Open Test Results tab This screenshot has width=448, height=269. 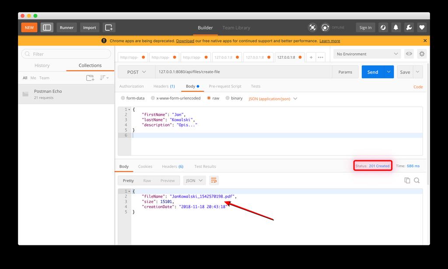pos(205,166)
